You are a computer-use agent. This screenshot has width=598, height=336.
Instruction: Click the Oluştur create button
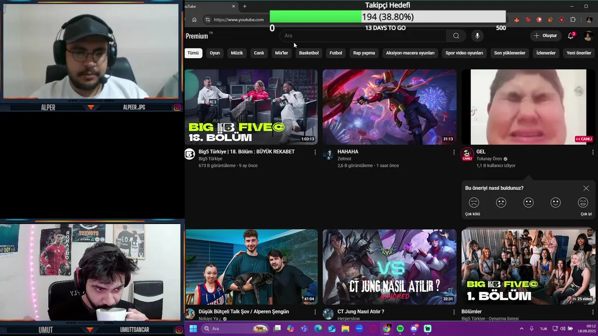pos(546,36)
